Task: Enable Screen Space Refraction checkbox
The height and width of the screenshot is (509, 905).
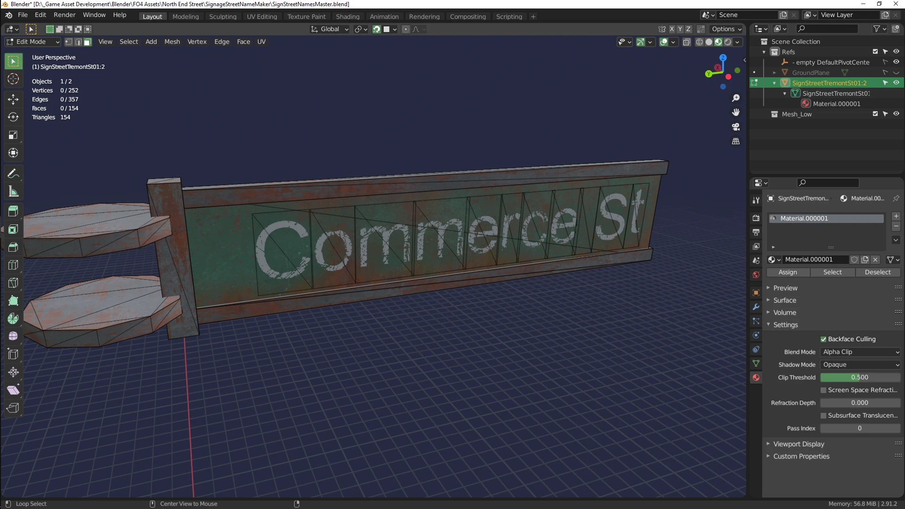Action: [823, 390]
